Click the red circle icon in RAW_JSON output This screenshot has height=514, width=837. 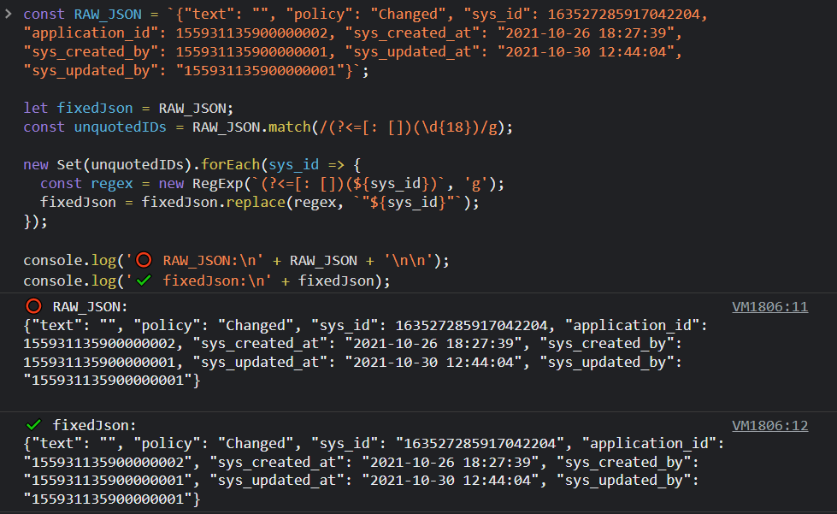(33, 306)
